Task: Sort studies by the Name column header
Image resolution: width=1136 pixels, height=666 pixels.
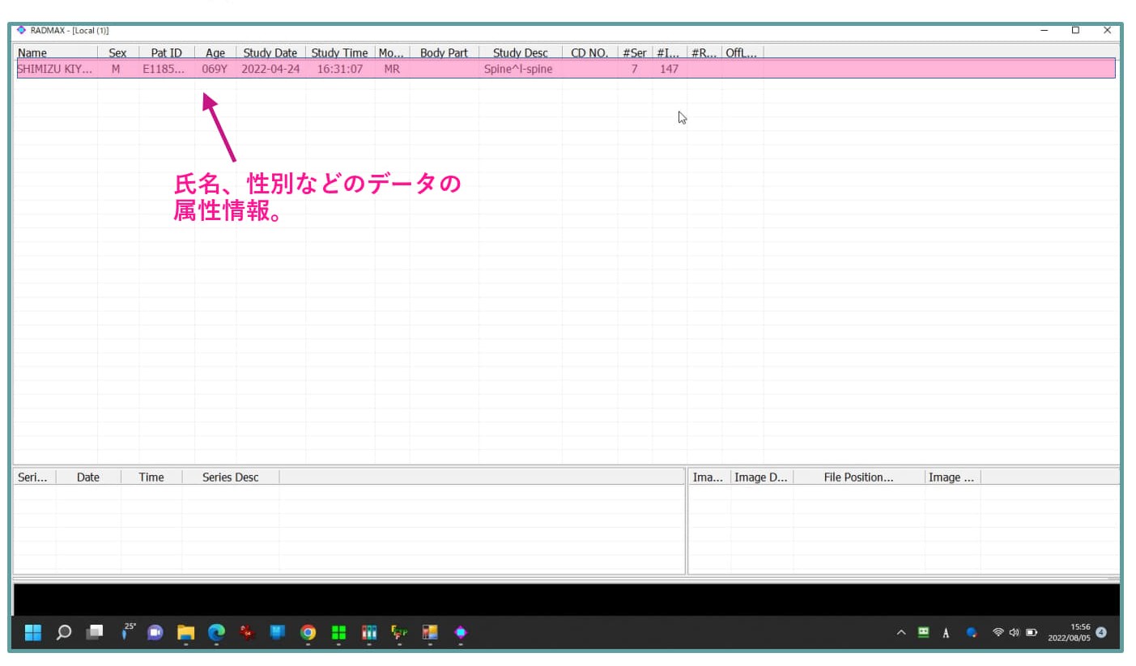Action: click(32, 53)
